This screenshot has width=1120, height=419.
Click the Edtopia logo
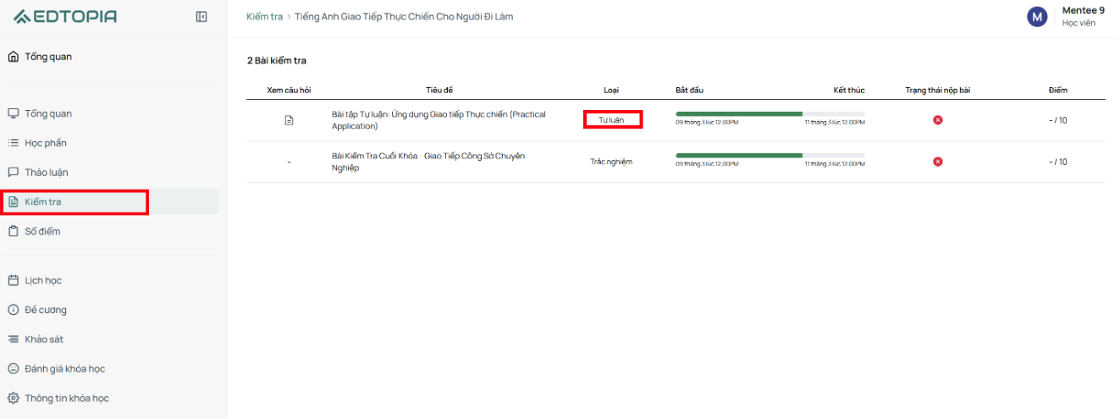pos(65,16)
